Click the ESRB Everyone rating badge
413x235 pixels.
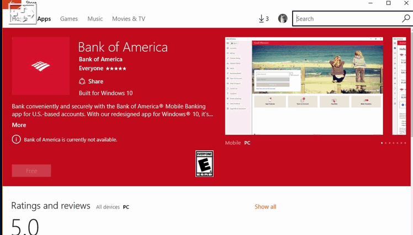204,164
